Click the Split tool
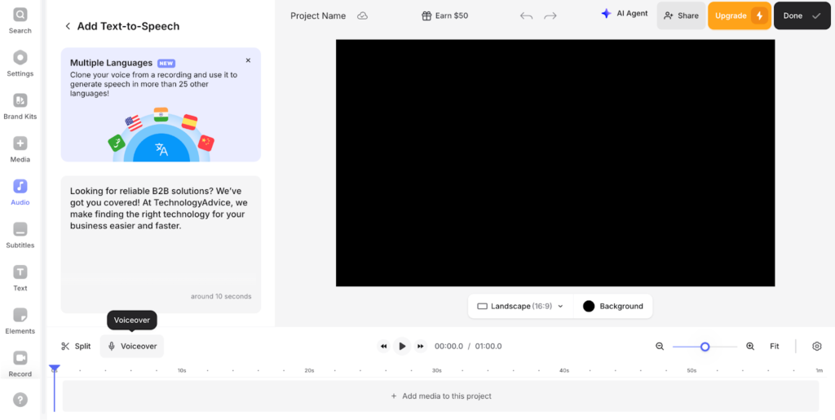This screenshot has height=420, width=835. [76, 346]
